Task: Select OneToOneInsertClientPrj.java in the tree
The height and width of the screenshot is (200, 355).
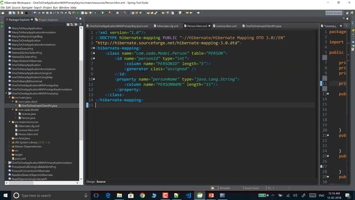Action: pos(39,106)
